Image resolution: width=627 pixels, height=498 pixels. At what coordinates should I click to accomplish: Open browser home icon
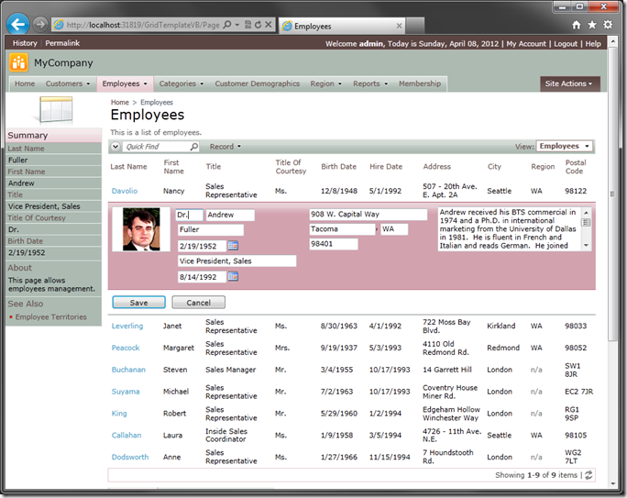(x=576, y=26)
